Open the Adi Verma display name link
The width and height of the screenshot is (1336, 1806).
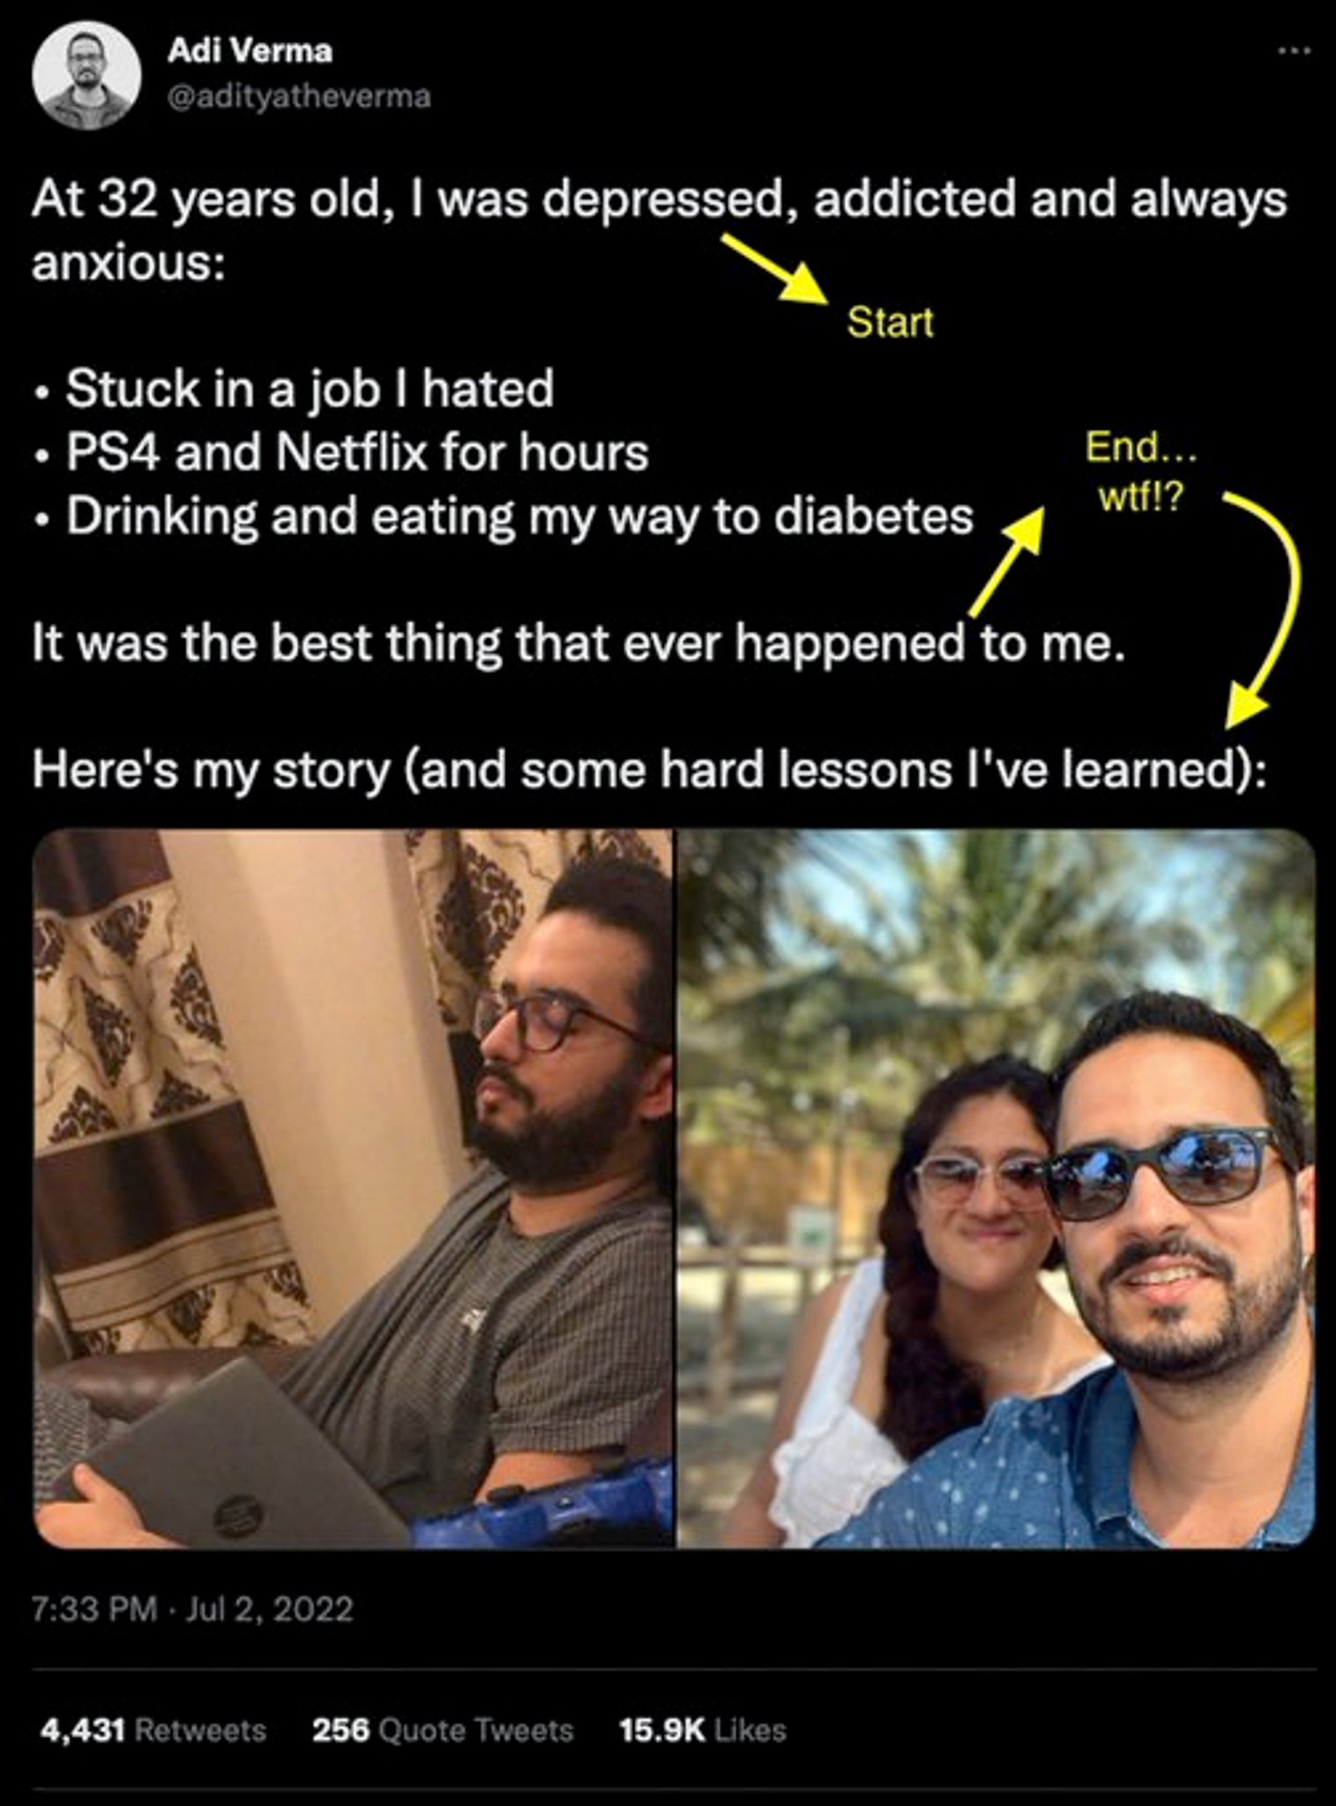250,51
